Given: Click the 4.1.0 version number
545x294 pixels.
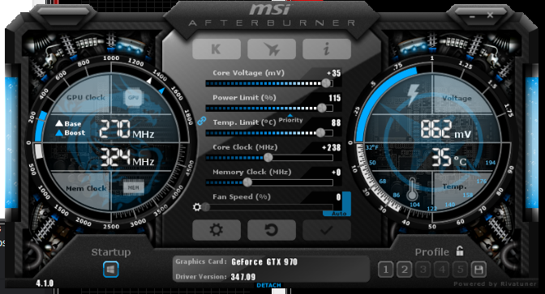Looking at the screenshot, I should click(45, 283).
